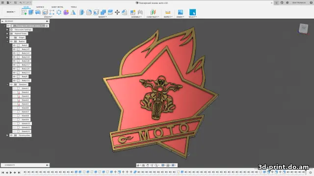Select the Shell tool
This screenshot has width=314, height=176.
(96, 12)
